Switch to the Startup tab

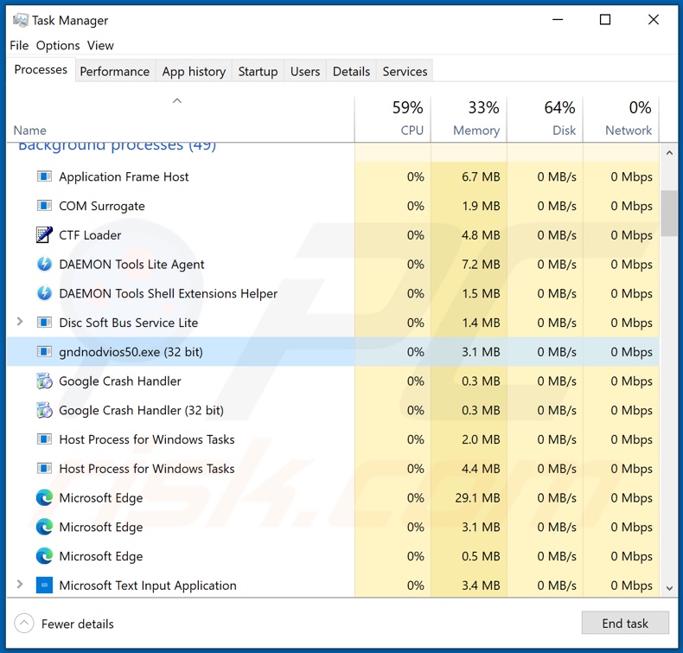tap(258, 72)
